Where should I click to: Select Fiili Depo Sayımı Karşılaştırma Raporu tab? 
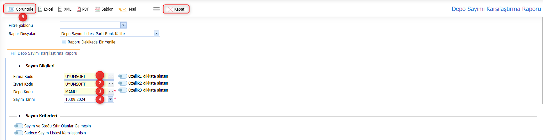coord(44,53)
